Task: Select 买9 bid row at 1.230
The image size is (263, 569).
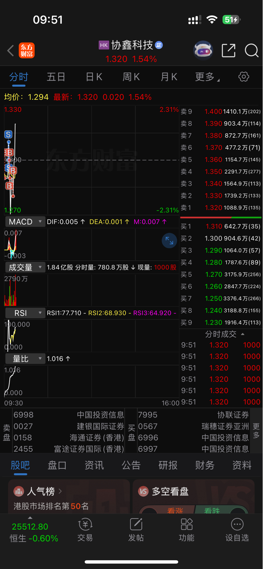Action: click(221, 323)
